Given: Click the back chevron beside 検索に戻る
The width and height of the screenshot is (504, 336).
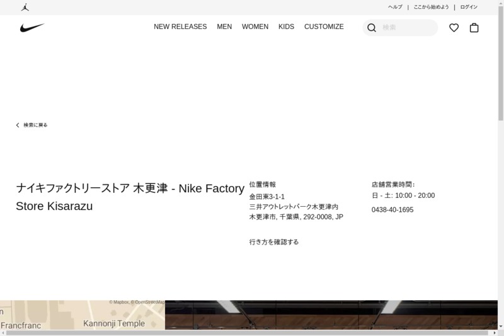Looking at the screenshot, I should point(18,125).
